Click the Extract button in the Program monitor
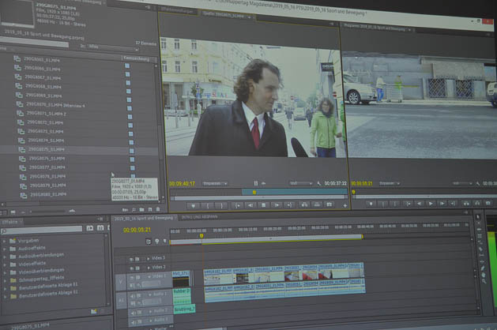The image size is (497, 330). pyautogui.click(x=477, y=203)
